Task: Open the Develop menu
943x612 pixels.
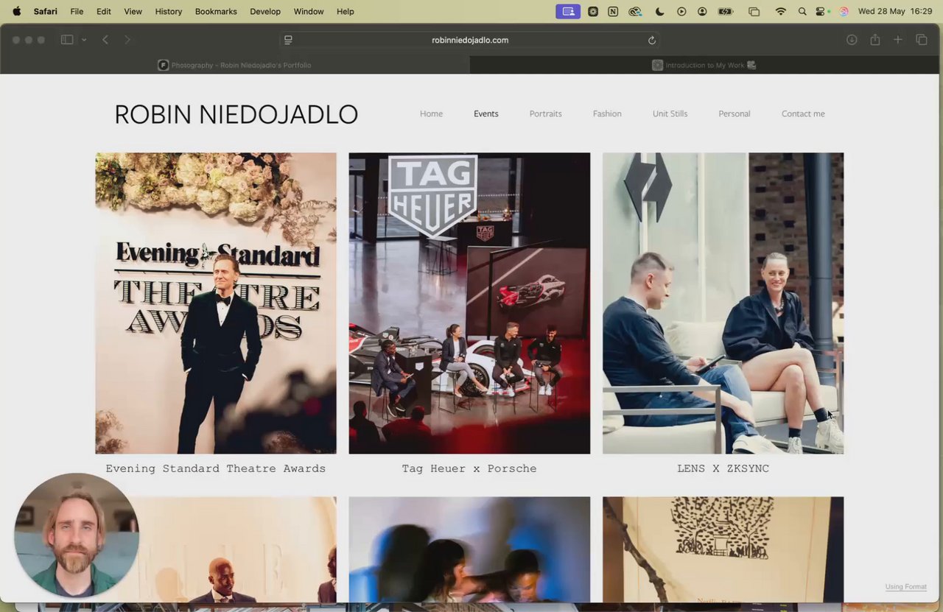Action: pos(265,12)
